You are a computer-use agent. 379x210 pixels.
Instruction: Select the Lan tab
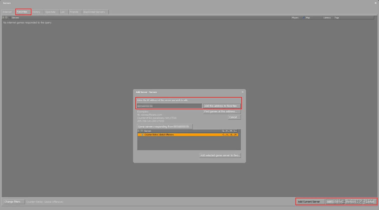pos(64,12)
